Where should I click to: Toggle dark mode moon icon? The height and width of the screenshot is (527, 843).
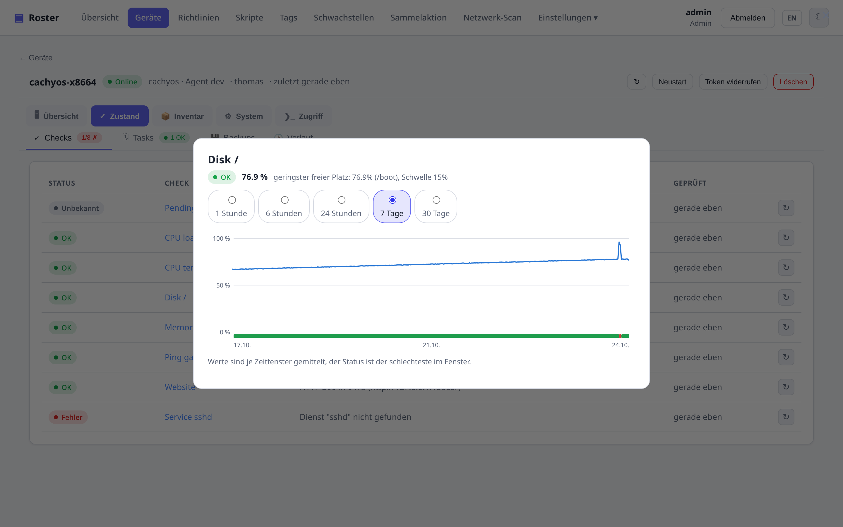tap(819, 18)
